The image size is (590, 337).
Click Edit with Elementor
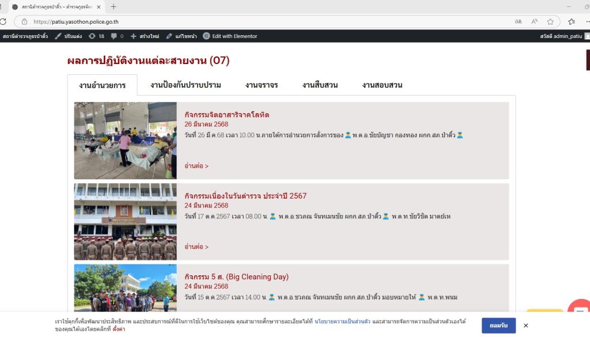coord(229,36)
